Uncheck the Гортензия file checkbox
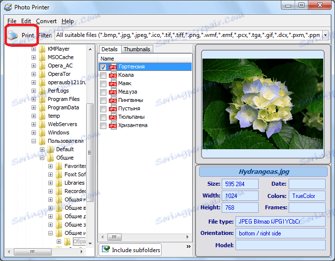The height and width of the screenshot is (261, 335). click(x=103, y=67)
